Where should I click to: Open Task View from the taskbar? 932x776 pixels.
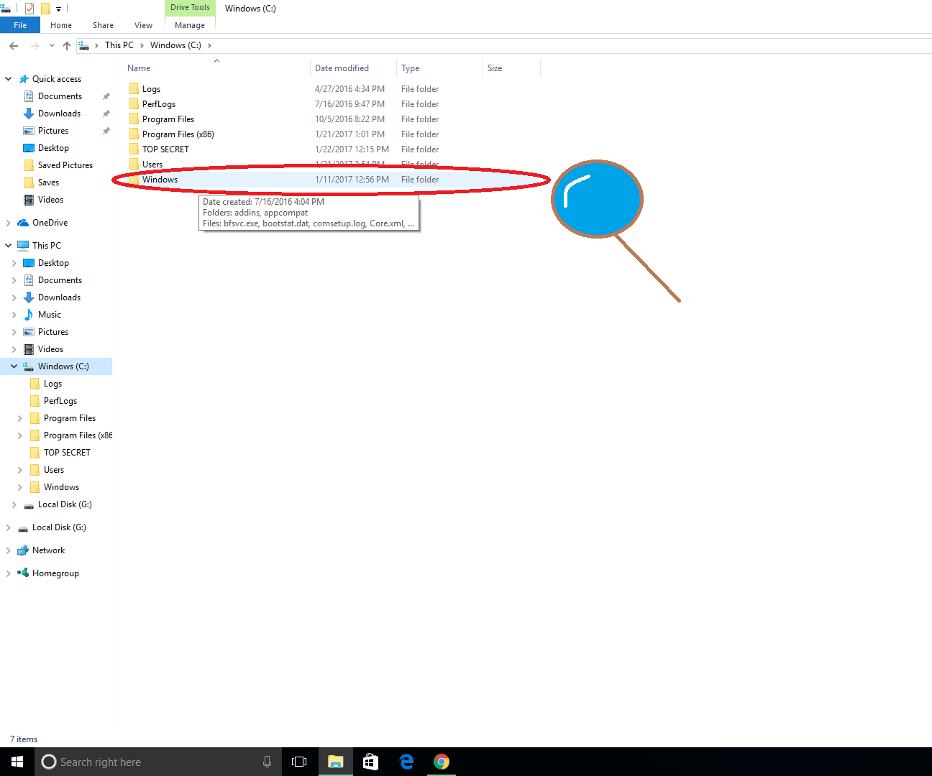(299, 762)
